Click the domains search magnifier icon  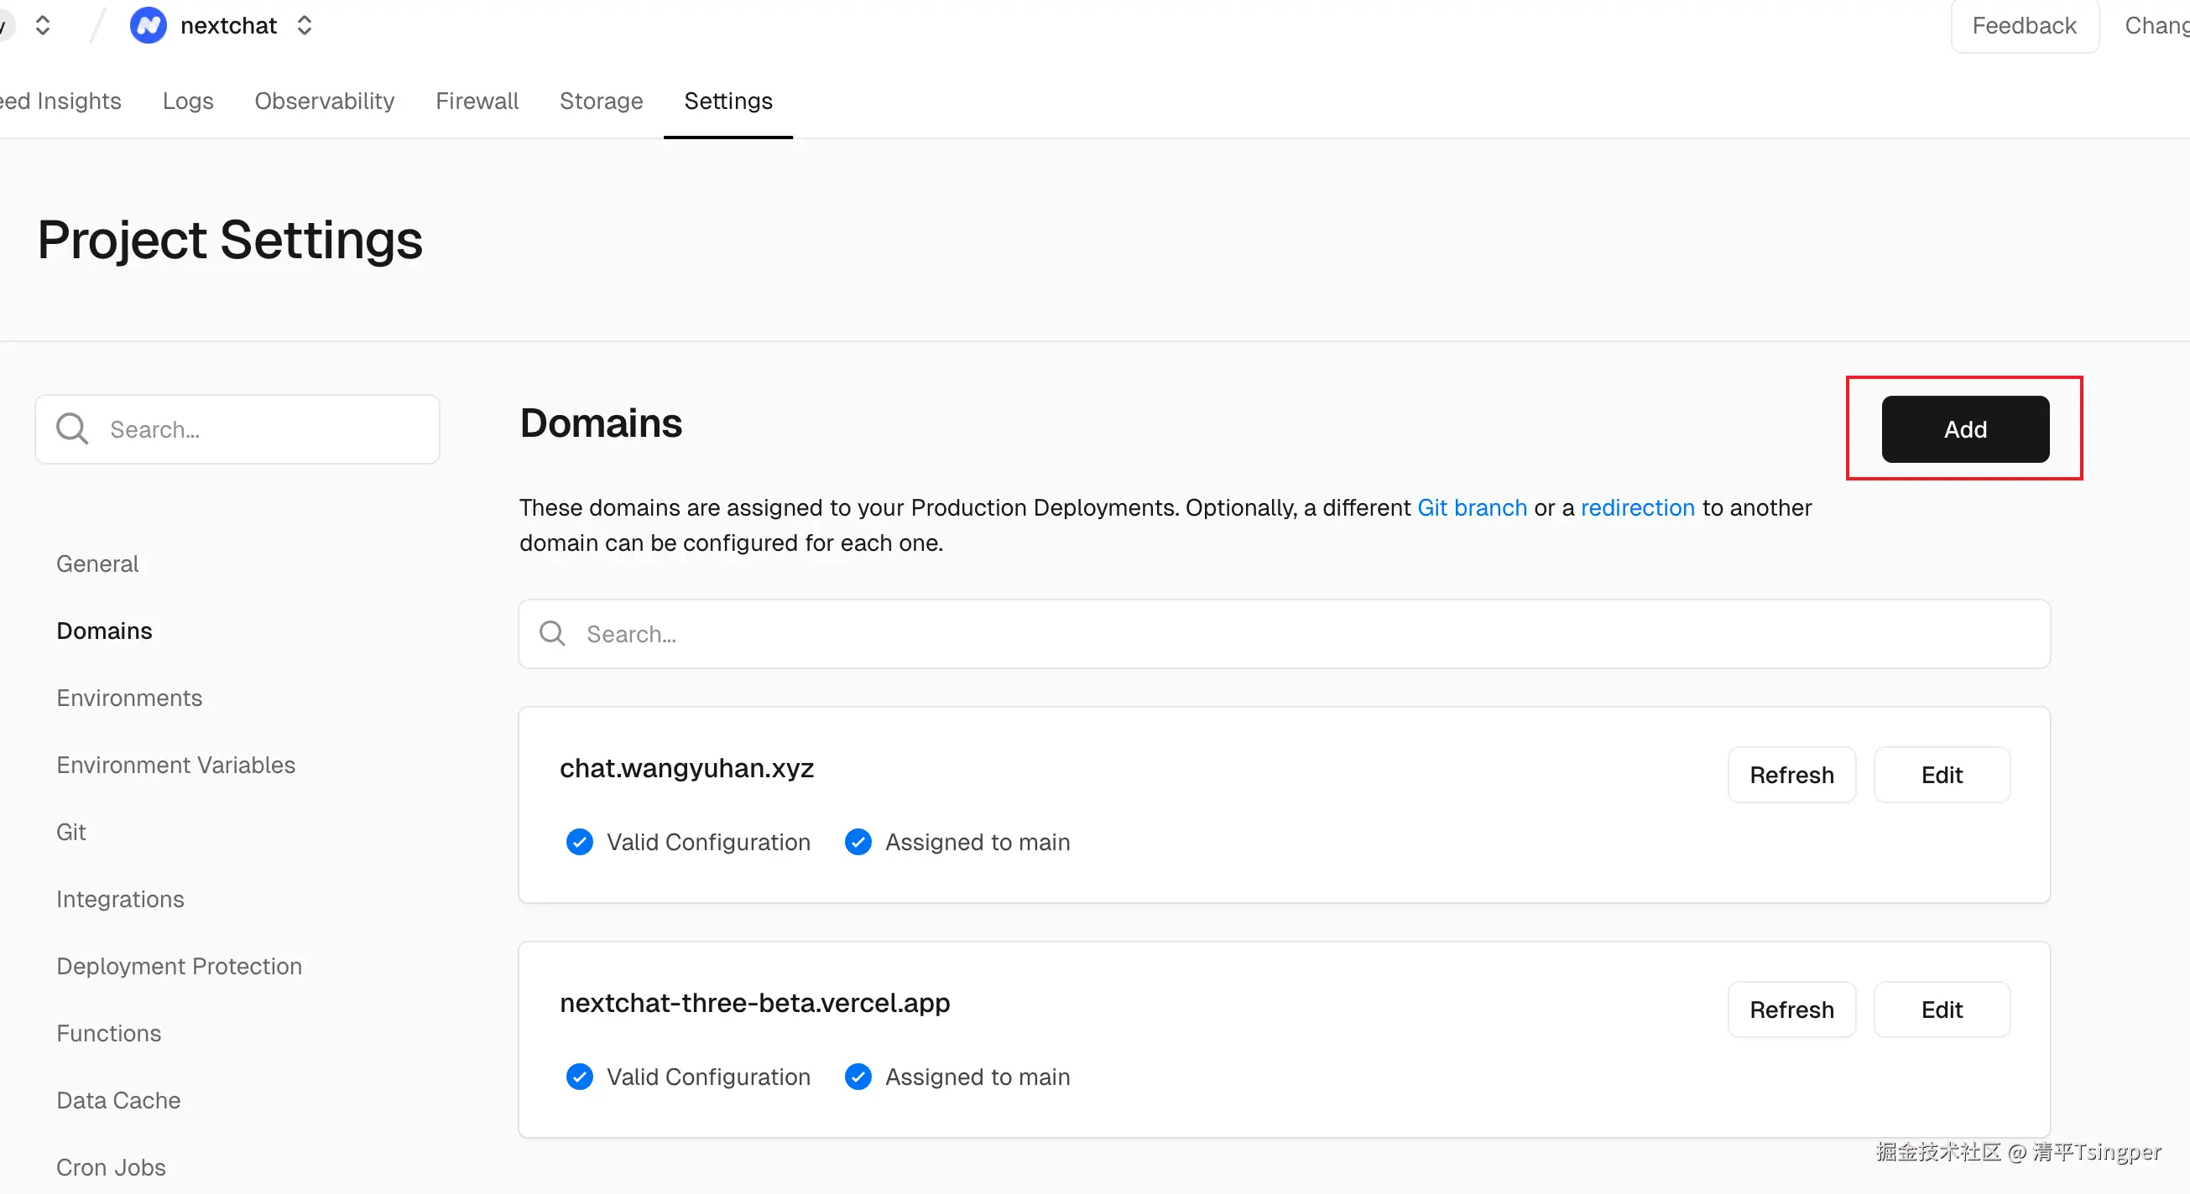(x=553, y=634)
